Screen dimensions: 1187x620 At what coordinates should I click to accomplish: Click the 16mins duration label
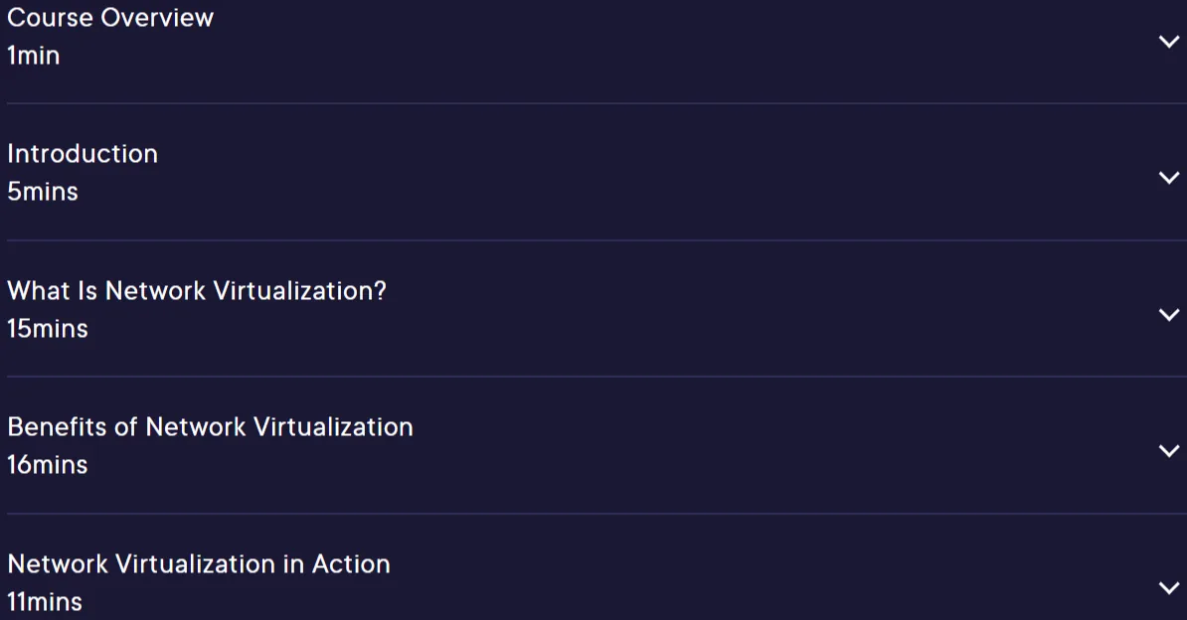(48, 465)
